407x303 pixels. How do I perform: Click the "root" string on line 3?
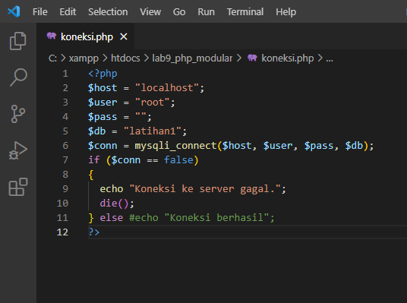tap(153, 103)
